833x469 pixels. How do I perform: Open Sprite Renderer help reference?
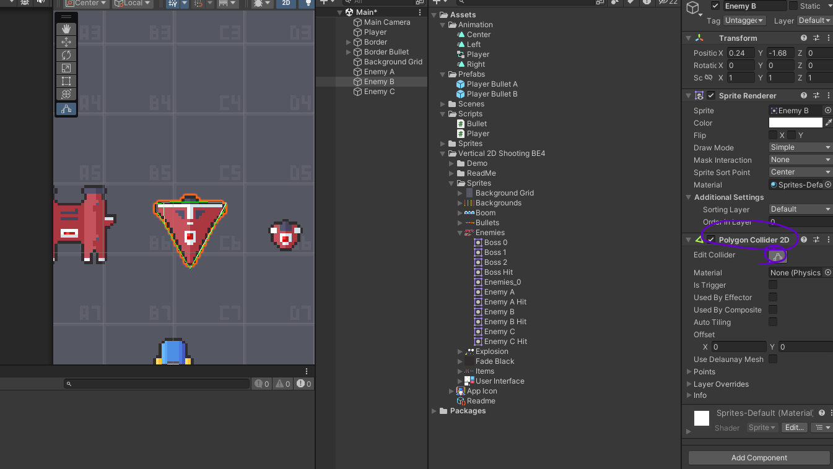pos(804,96)
